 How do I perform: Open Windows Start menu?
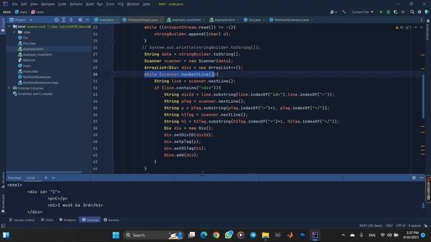tap(116, 235)
